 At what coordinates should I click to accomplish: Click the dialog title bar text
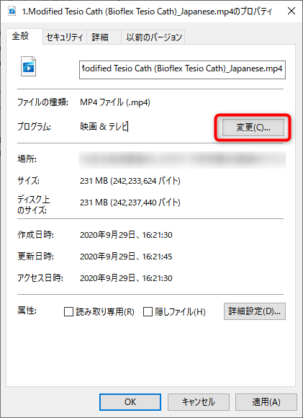tap(147, 12)
